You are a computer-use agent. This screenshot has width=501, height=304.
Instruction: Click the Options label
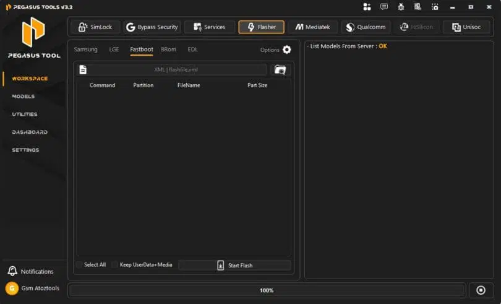point(270,50)
